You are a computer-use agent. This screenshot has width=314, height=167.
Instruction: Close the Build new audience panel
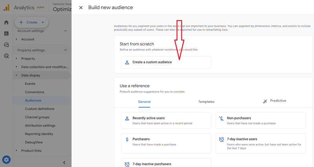pos(81,7)
